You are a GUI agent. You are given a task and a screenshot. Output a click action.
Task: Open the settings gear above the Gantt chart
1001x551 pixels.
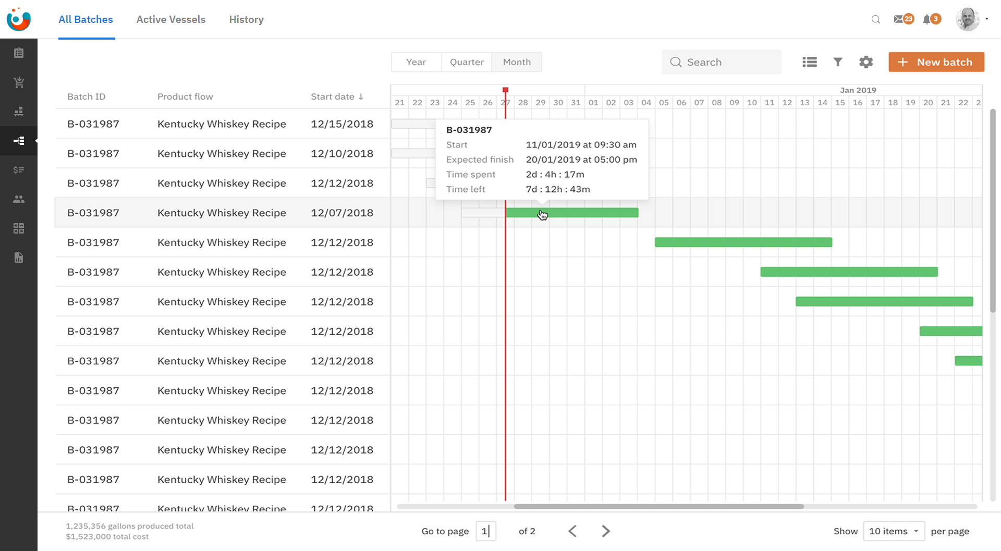coord(865,62)
